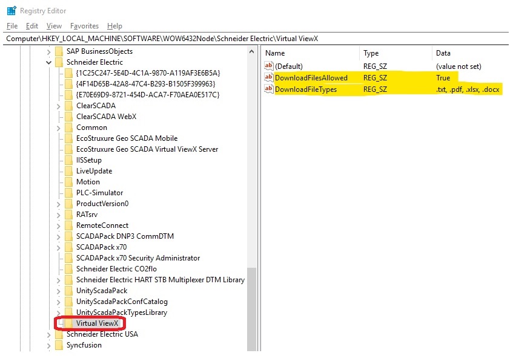The height and width of the screenshot is (356, 516).
Task: Click the tree pane scroll up arrow
Action: click(252, 51)
